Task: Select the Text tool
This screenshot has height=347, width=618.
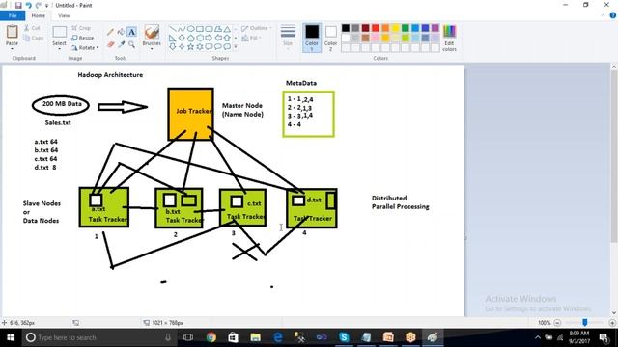Action: coord(131,32)
